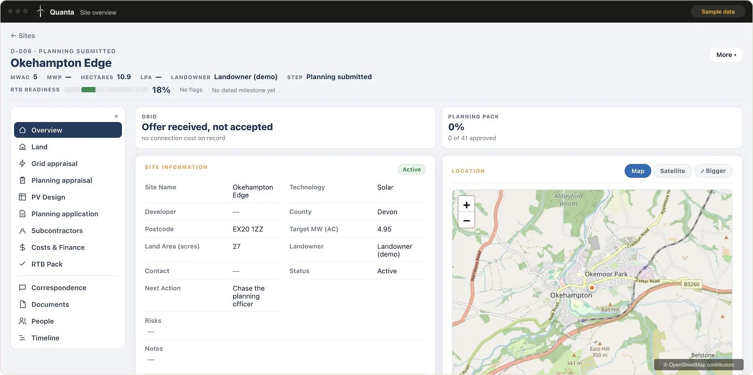Click the Documents file icon

(x=22, y=304)
